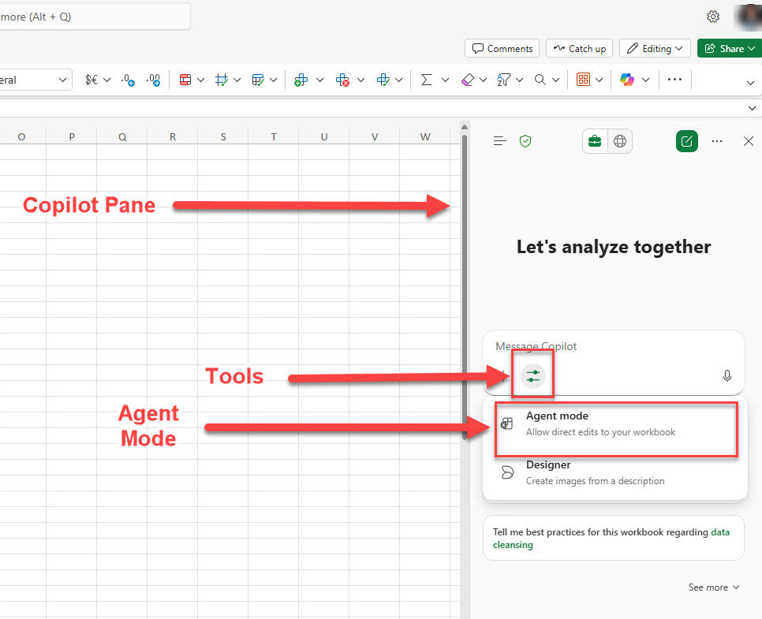This screenshot has height=619, width=762.
Task: Click the Find magnifier icon
Action: pos(540,80)
